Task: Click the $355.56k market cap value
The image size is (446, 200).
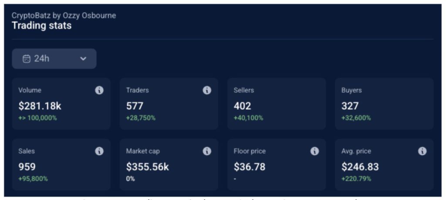Action: [x=147, y=167]
